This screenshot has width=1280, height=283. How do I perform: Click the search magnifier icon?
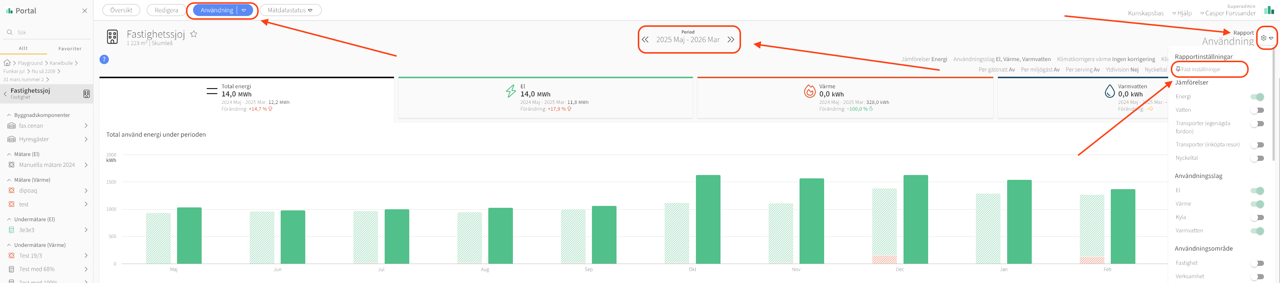click(x=9, y=32)
